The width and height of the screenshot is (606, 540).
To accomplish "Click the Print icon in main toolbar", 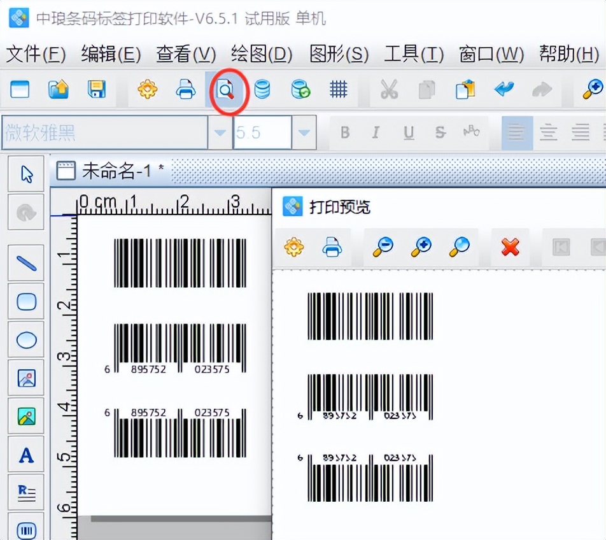I will click(185, 89).
